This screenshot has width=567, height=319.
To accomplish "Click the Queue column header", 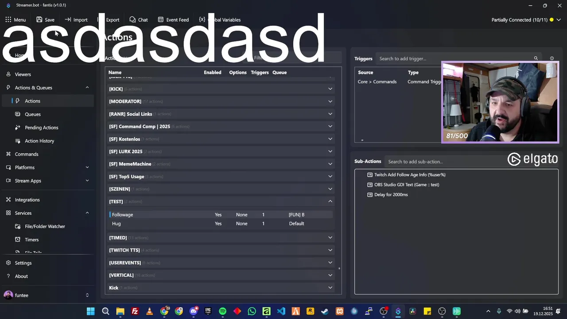I will pos(280,72).
